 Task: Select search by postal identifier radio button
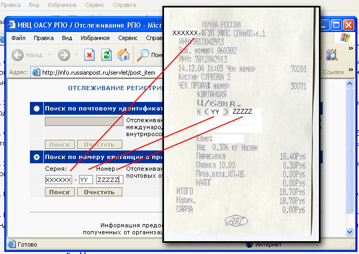pos(36,108)
